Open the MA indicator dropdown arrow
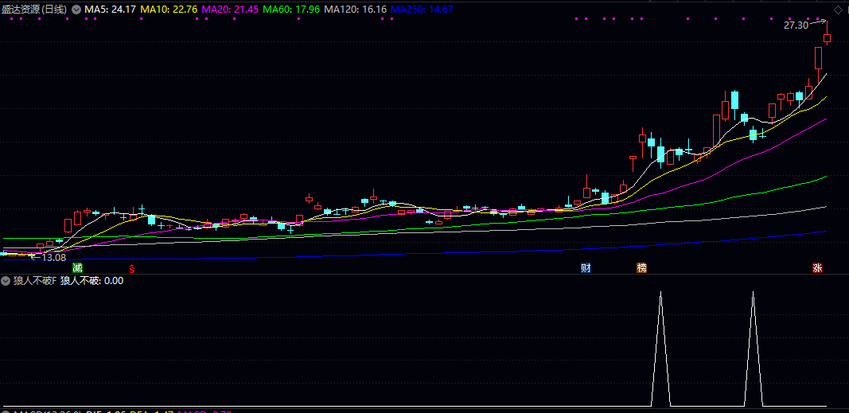 76,10
